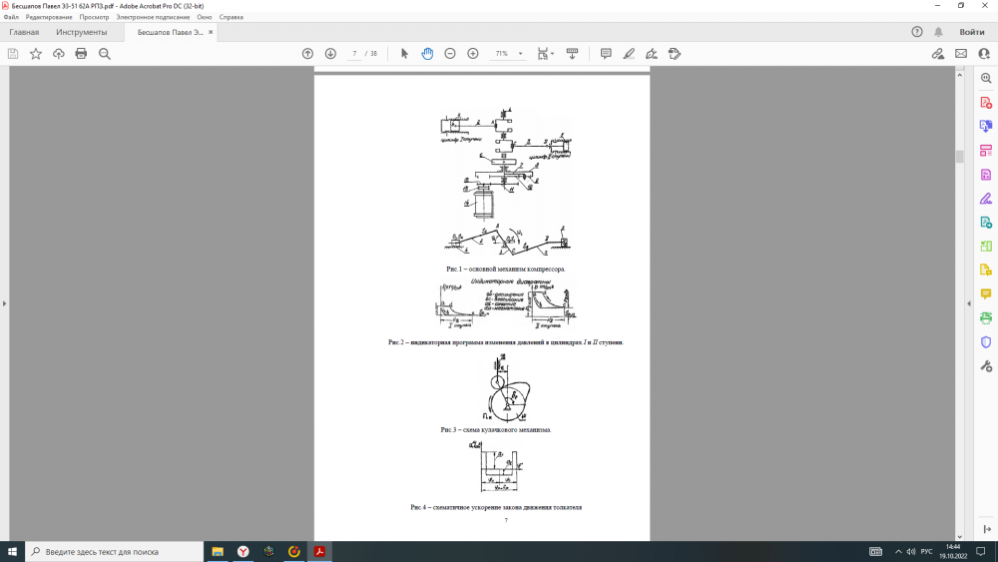Bookmark the file with the star icon
This screenshot has height=562, width=998.
click(x=36, y=54)
